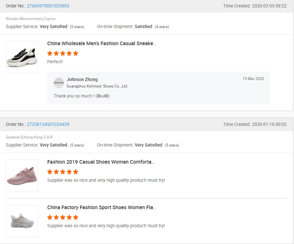Click the black and white sneaker thumbnail

pyautogui.click(x=22, y=57)
